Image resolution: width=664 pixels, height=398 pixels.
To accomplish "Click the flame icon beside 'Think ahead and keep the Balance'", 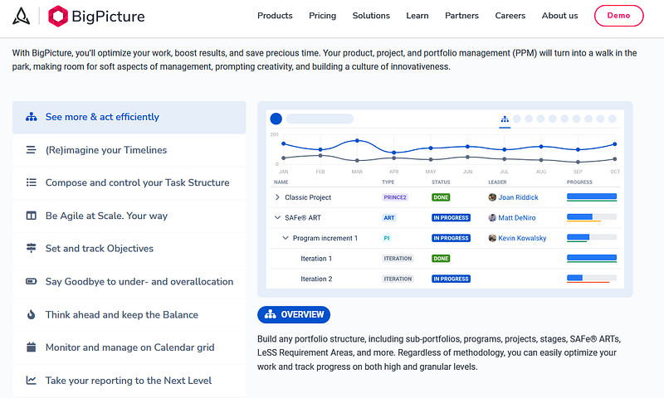I will coord(32,315).
